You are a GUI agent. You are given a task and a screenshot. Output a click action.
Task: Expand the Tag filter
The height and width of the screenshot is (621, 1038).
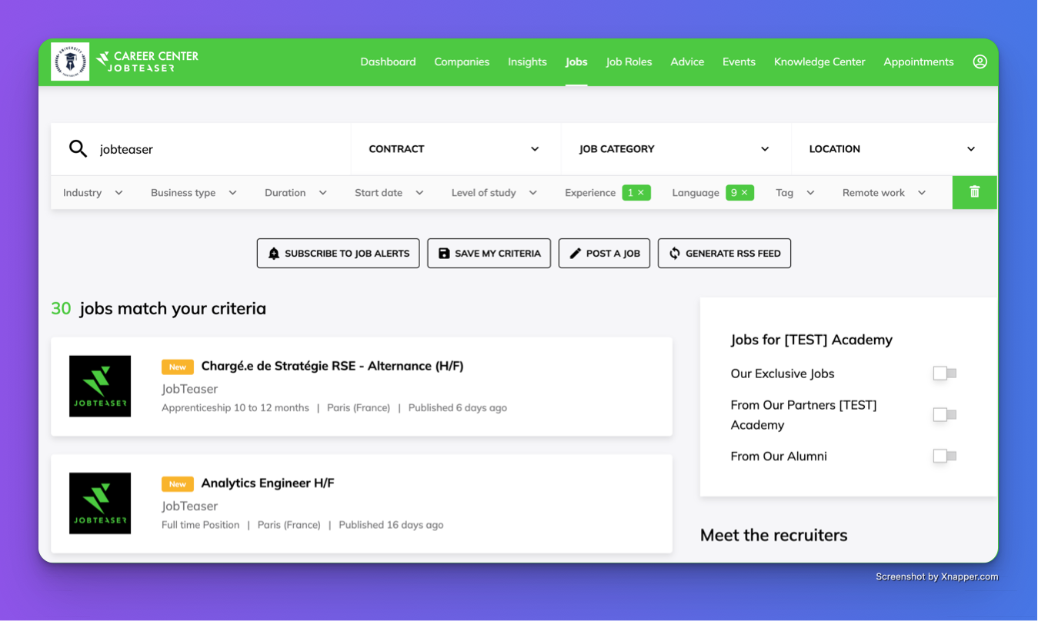pyautogui.click(x=796, y=193)
